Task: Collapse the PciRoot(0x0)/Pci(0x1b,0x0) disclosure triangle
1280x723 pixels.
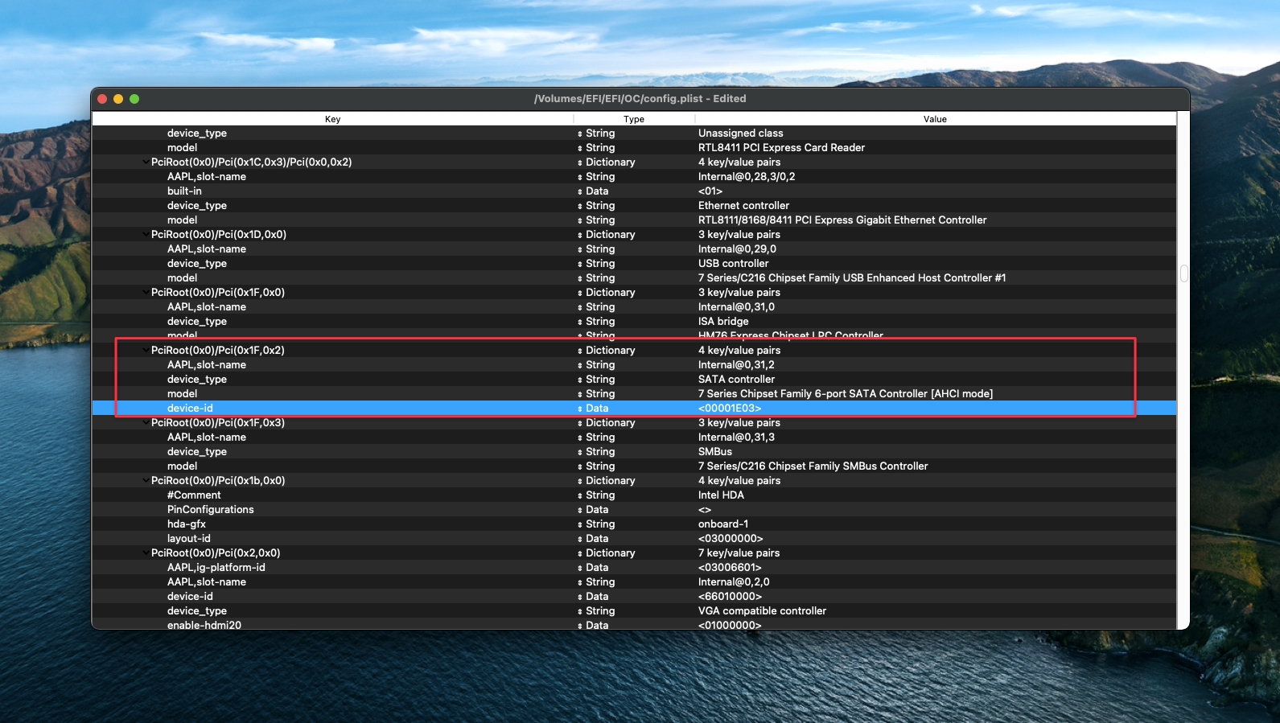Action: (x=145, y=481)
